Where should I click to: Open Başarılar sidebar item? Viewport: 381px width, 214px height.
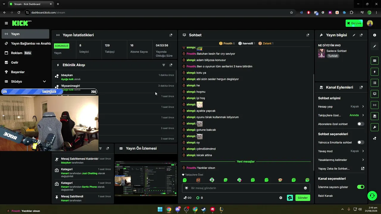pos(25,72)
